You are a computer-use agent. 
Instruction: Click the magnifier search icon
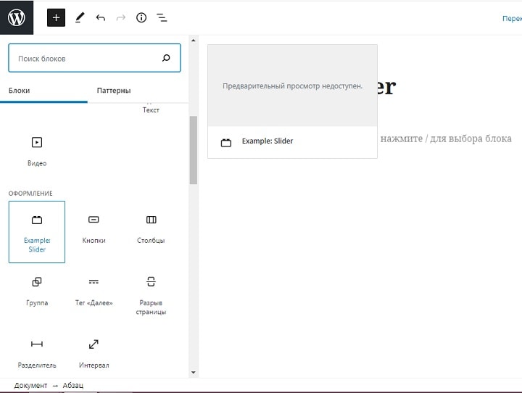[166, 58]
